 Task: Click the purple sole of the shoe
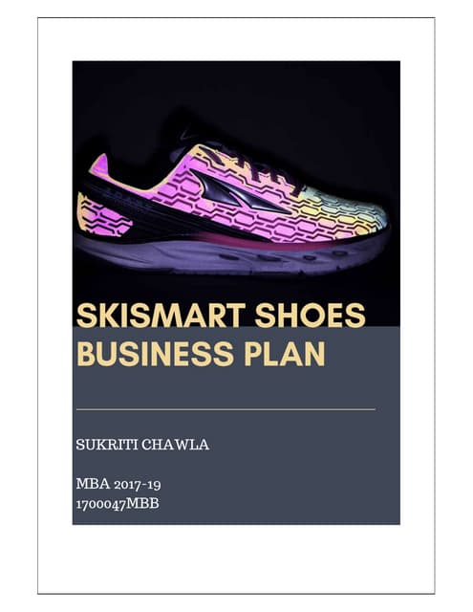tap(230, 253)
